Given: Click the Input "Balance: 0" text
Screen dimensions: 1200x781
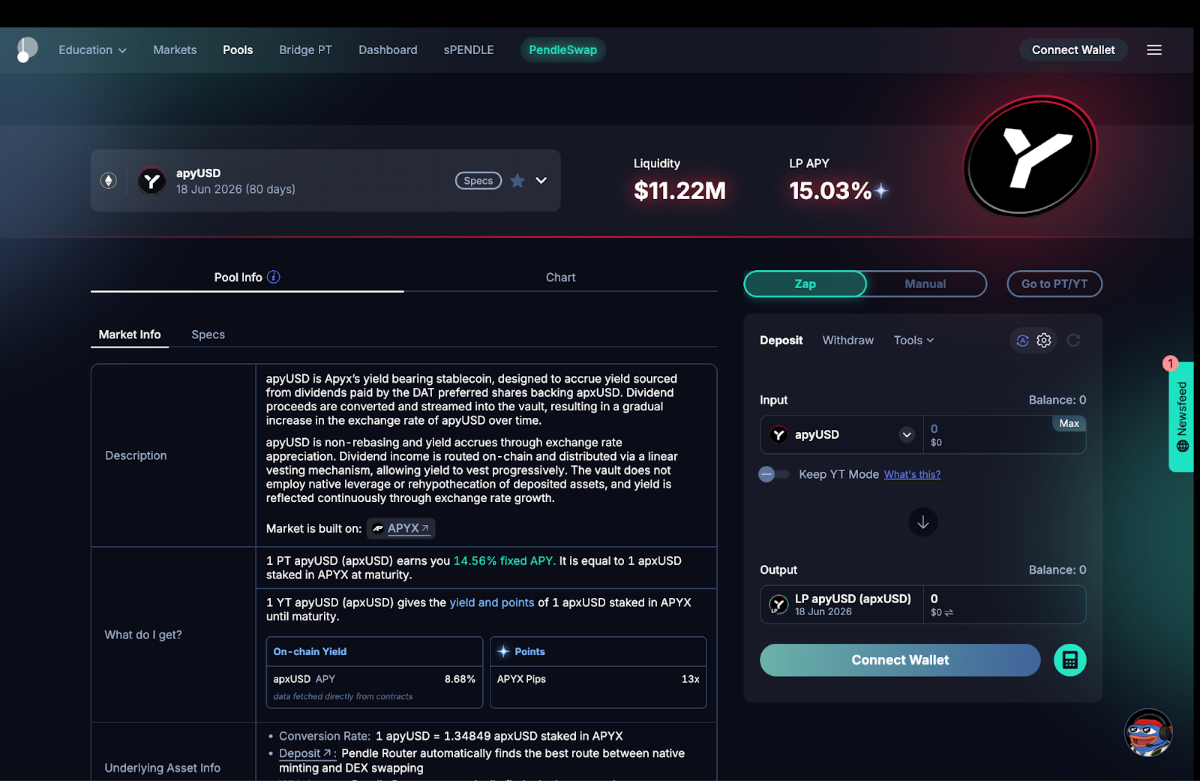Looking at the screenshot, I should (x=1057, y=400).
